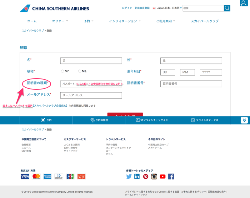Click the American Express logo
250x198 pixels.
coord(47,176)
